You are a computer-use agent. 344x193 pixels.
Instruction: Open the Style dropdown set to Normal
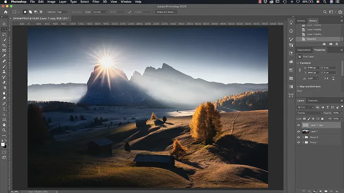tap(100, 12)
